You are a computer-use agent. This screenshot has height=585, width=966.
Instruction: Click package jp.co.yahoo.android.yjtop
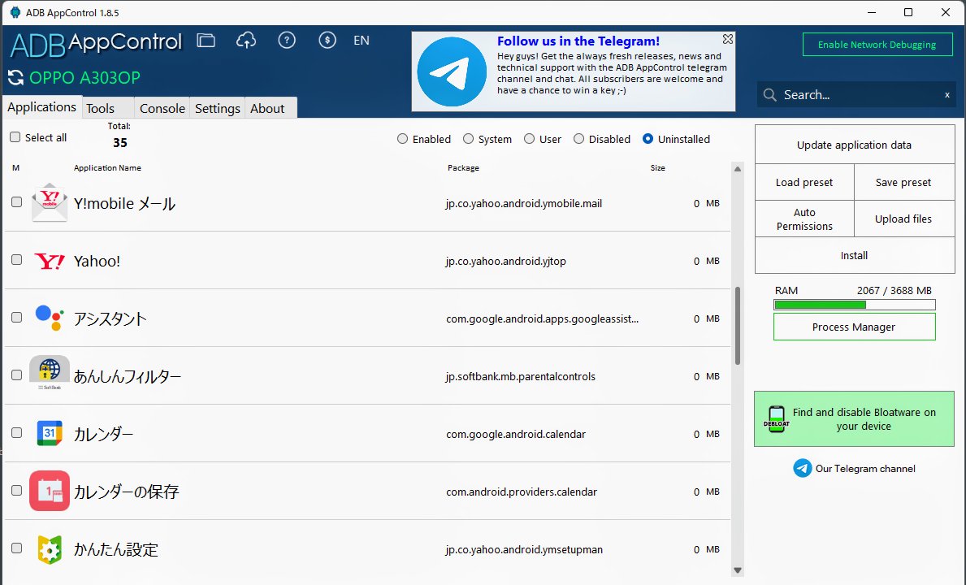coord(506,261)
